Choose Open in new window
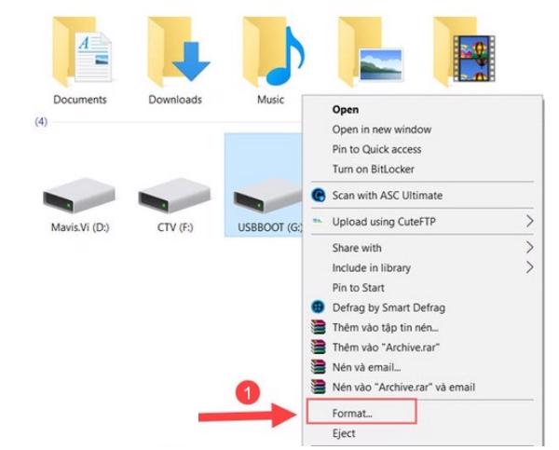The width and height of the screenshot is (559, 450). tap(382, 130)
